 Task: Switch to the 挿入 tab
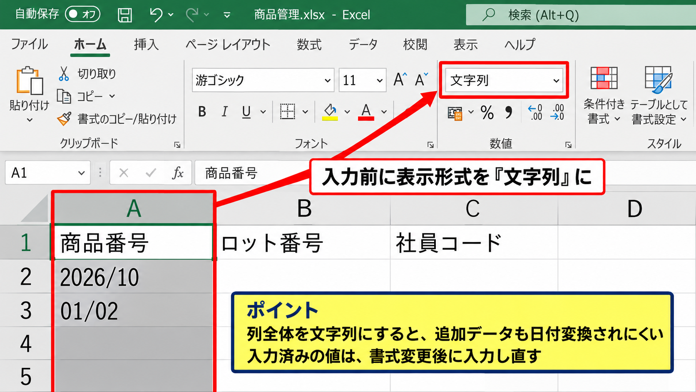pyautogui.click(x=147, y=44)
